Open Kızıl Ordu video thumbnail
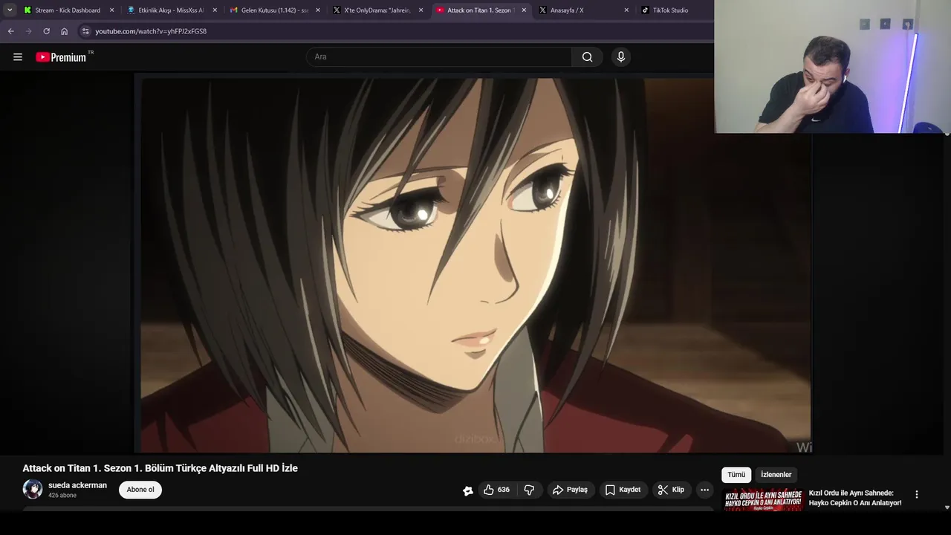Image resolution: width=951 pixels, height=535 pixels. point(764,500)
